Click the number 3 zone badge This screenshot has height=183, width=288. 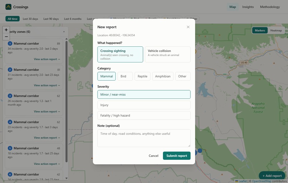click(x=10, y=96)
